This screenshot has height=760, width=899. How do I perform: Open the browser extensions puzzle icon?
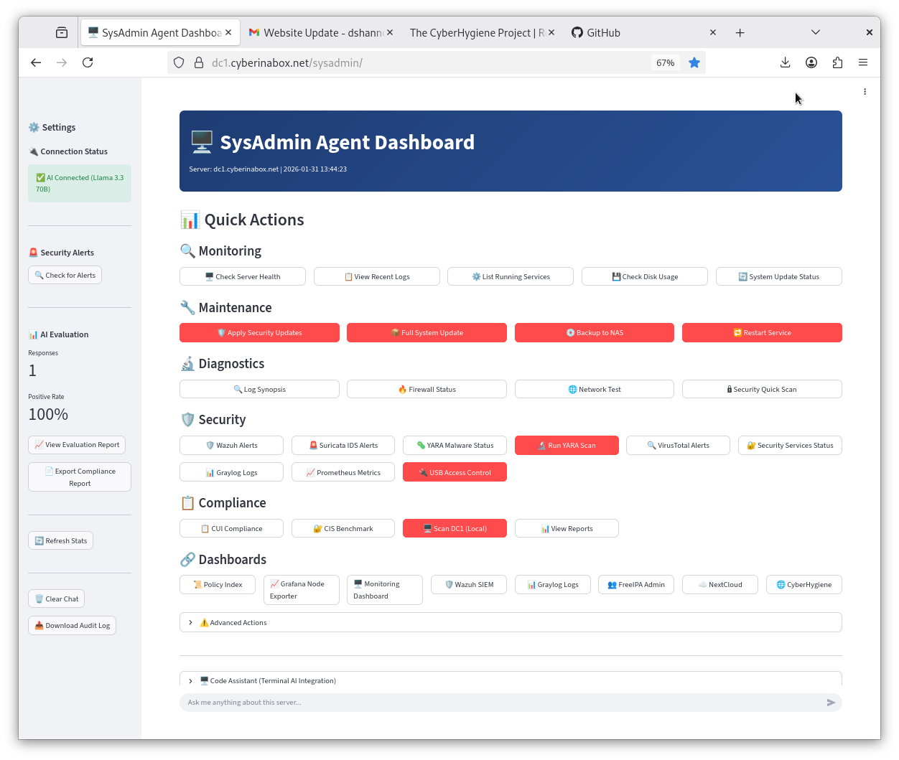pyautogui.click(x=837, y=62)
